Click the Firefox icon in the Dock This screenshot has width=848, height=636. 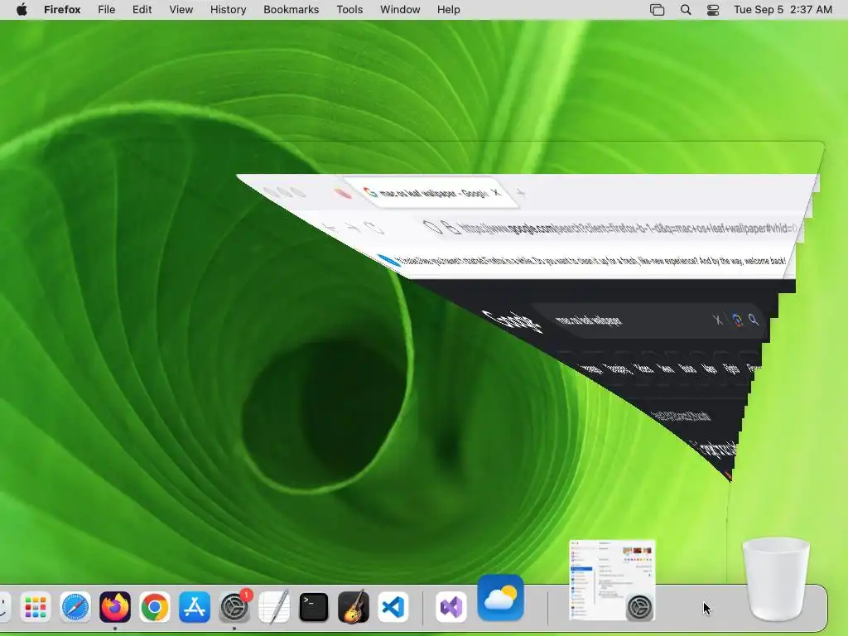point(114,607)
